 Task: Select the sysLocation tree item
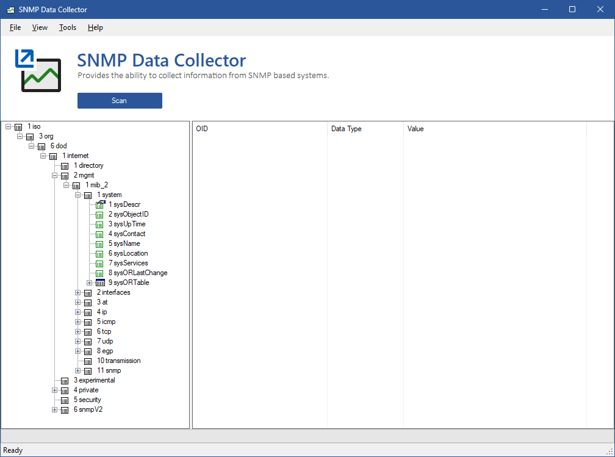tap(128, 253)
